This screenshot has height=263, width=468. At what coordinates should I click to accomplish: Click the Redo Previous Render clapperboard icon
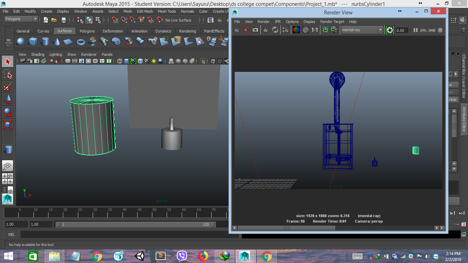pos(246,30)
